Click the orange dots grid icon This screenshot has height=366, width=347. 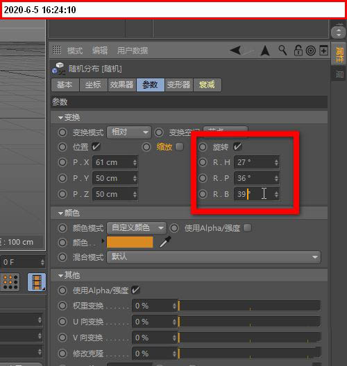[x=10, y=282]
